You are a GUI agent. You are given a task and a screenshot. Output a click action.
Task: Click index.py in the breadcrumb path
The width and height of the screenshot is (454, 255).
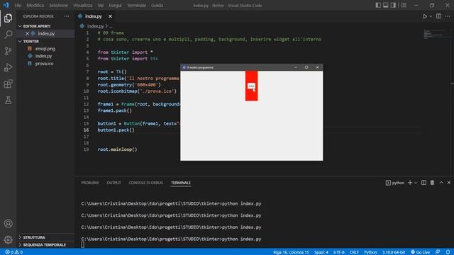(95, 26)
